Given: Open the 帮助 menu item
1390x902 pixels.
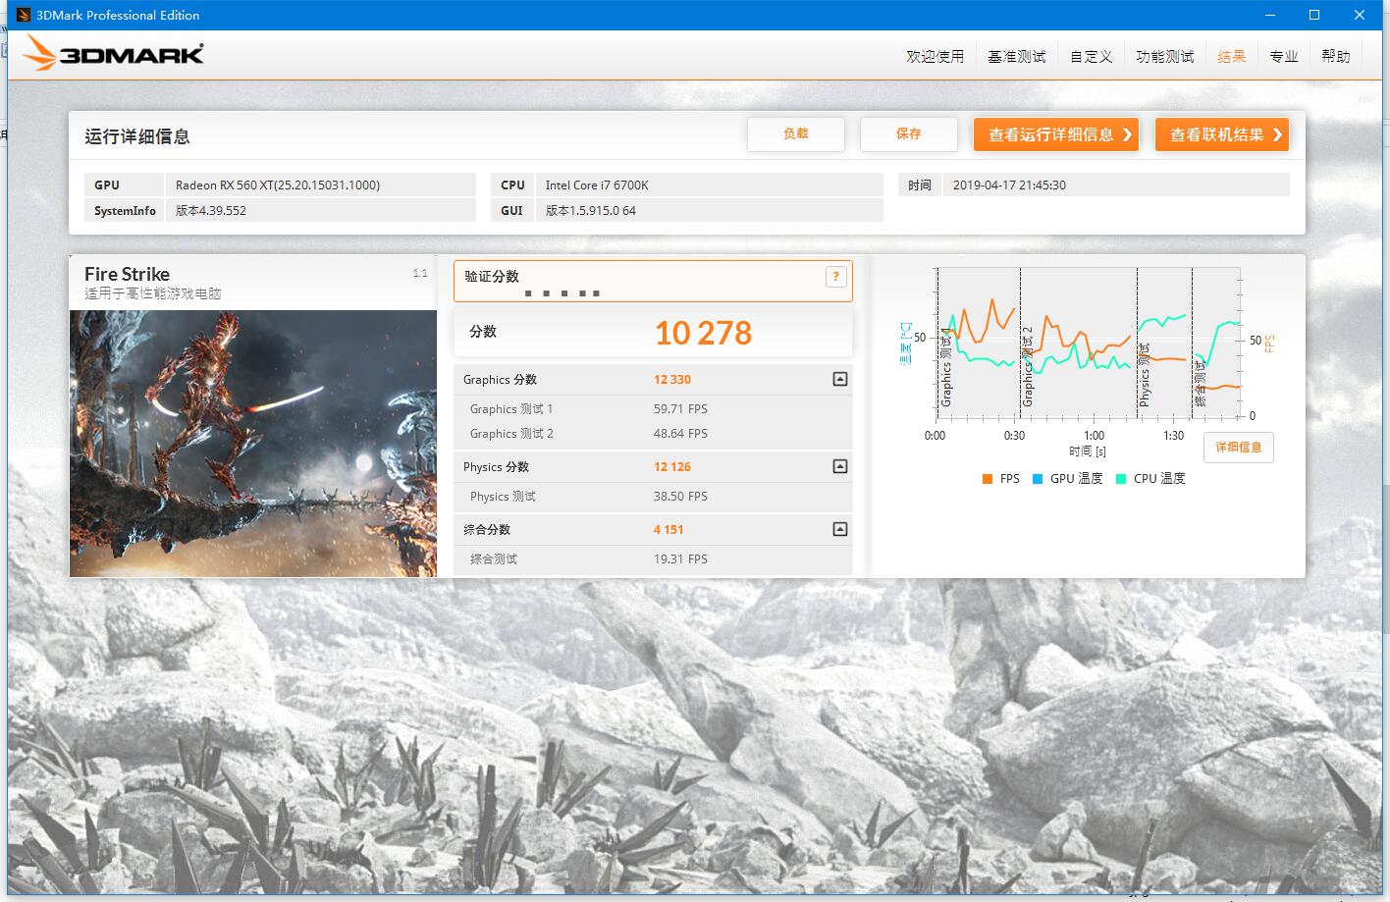Looking at the screenshot, I should [x=1335, y=56].
